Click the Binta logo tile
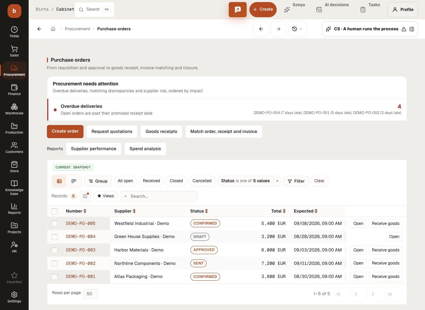 [x=14, y=11]
